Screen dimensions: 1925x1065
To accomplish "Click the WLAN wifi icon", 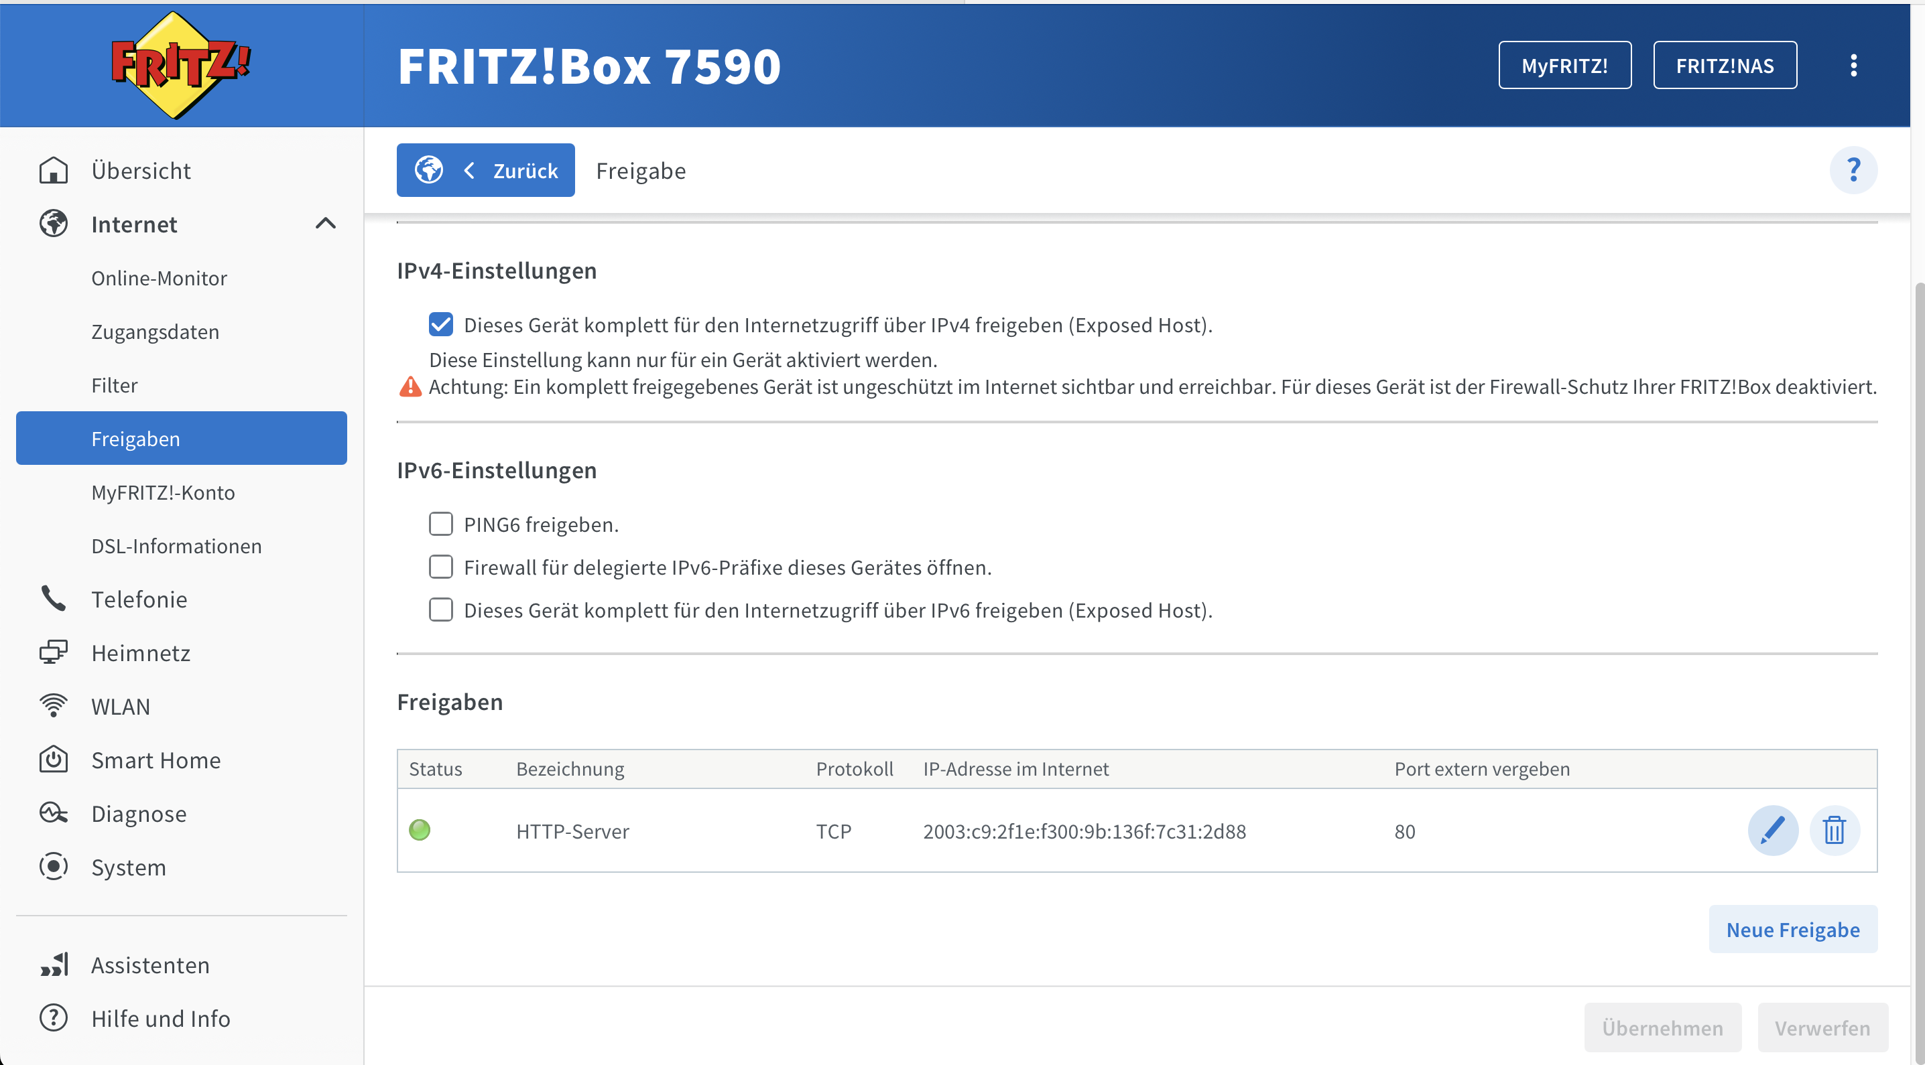I will (53, 706).
